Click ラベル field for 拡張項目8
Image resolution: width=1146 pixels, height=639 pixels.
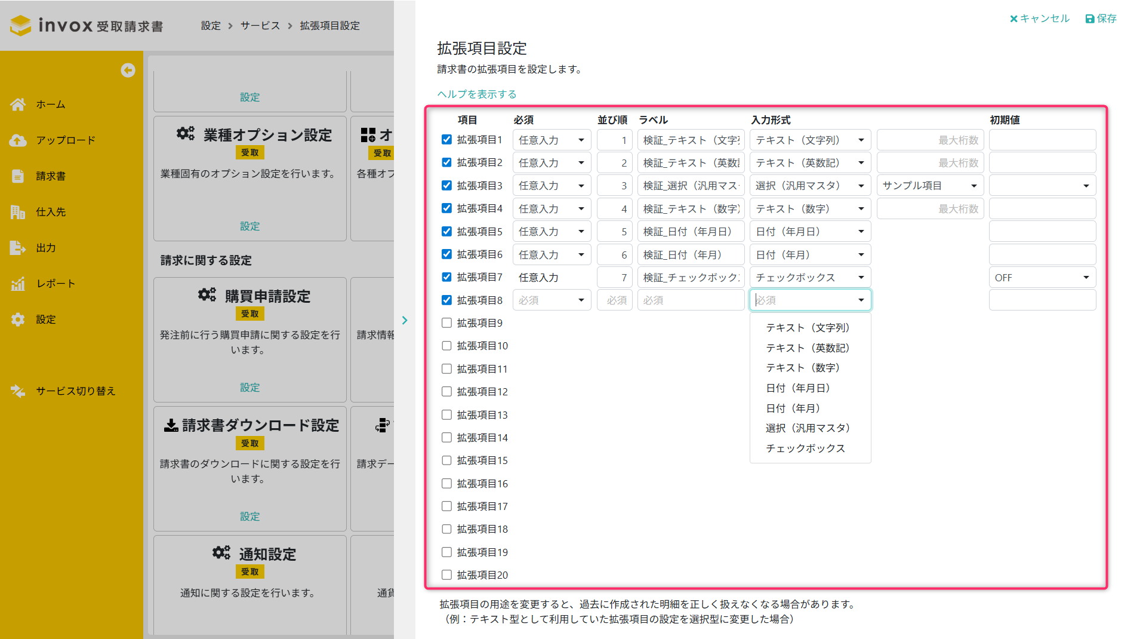click(x=691, y=300)
